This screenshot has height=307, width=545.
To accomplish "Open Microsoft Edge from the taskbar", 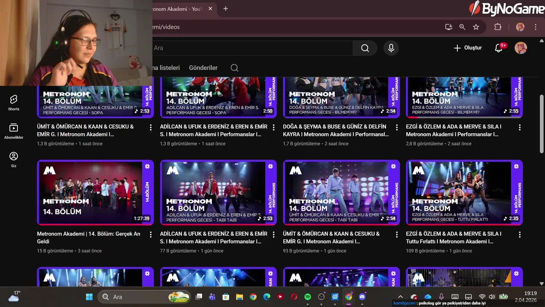I will pyautogui.click(x=267, y=297).
